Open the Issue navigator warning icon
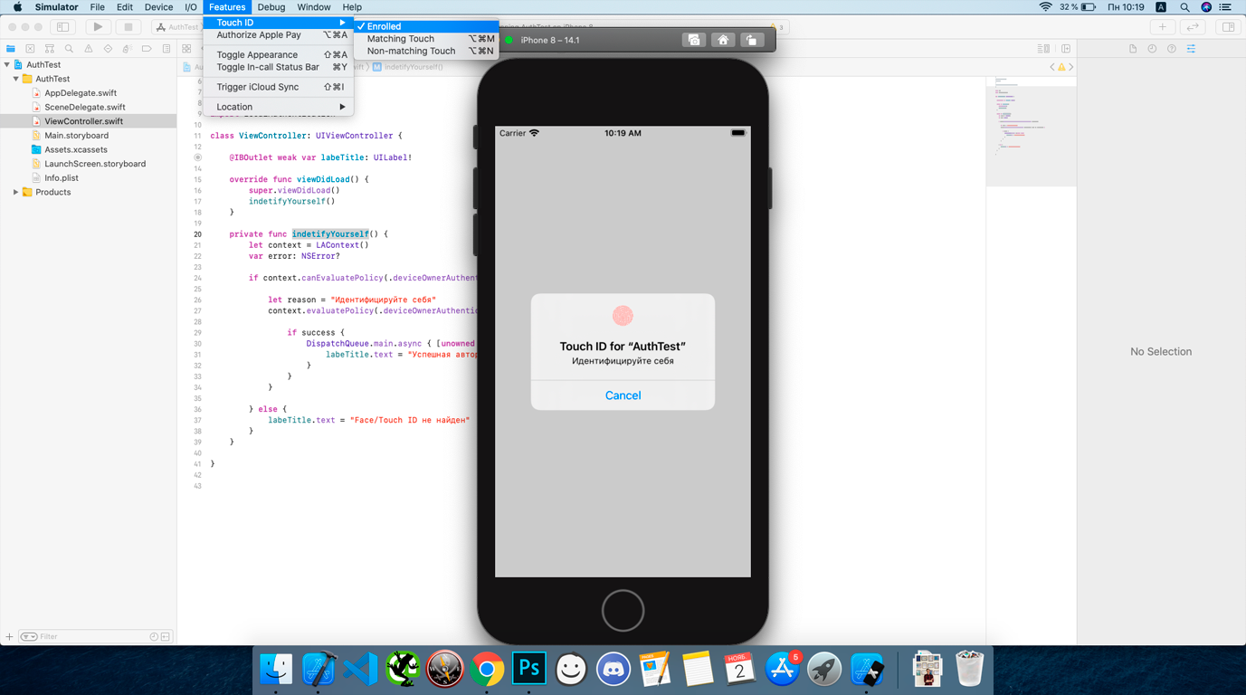 tap(89, 49)
